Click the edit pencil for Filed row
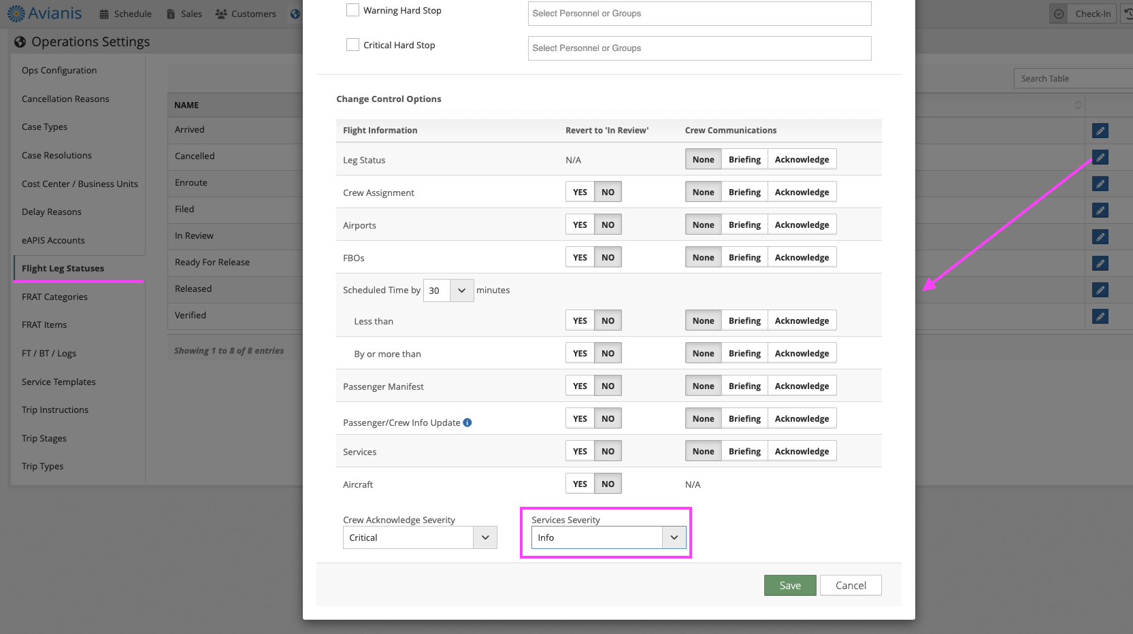Screen dimensions: 1133x634 pos(1100,210)
